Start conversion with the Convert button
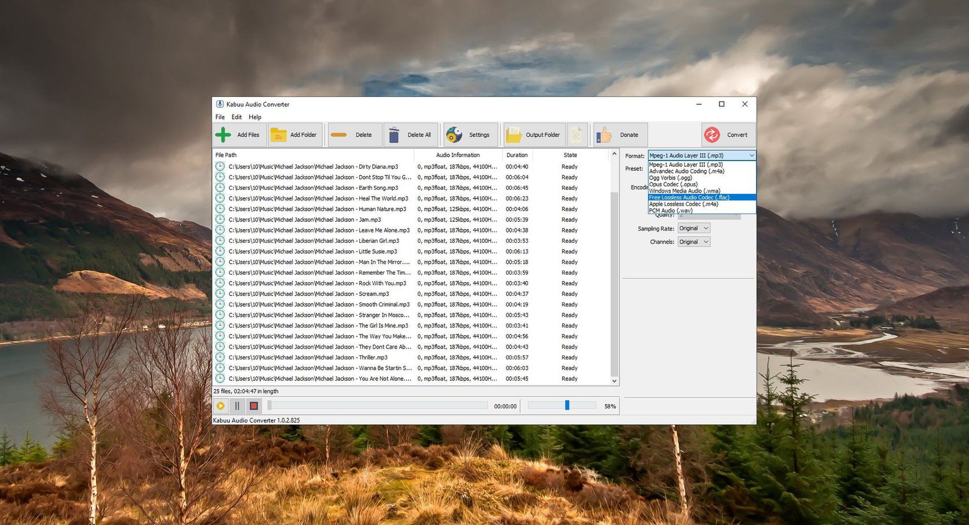 coord(728,135)
